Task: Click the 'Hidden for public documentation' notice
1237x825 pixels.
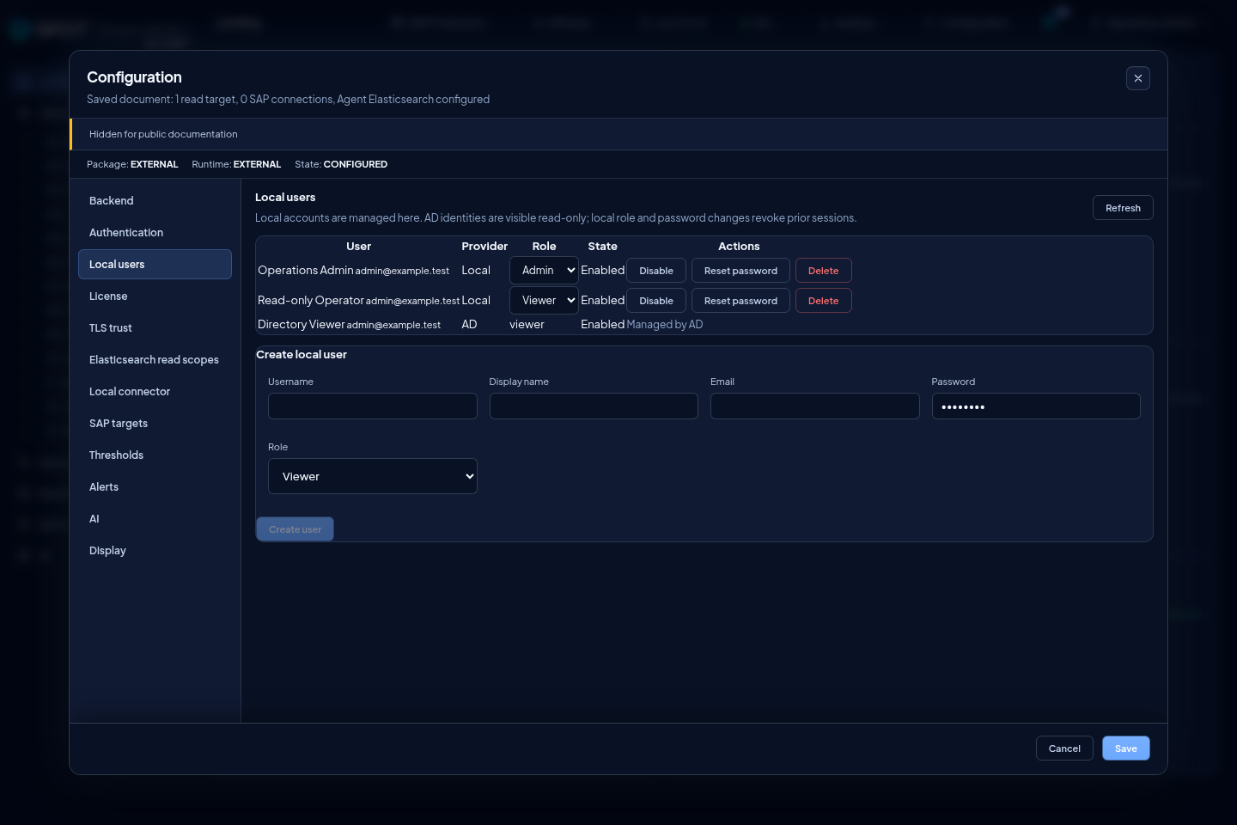Action: point(163,134)
